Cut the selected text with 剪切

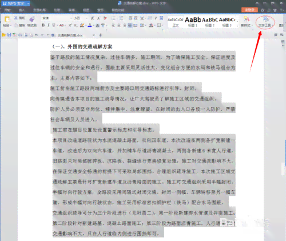click(x=19, y=18)
